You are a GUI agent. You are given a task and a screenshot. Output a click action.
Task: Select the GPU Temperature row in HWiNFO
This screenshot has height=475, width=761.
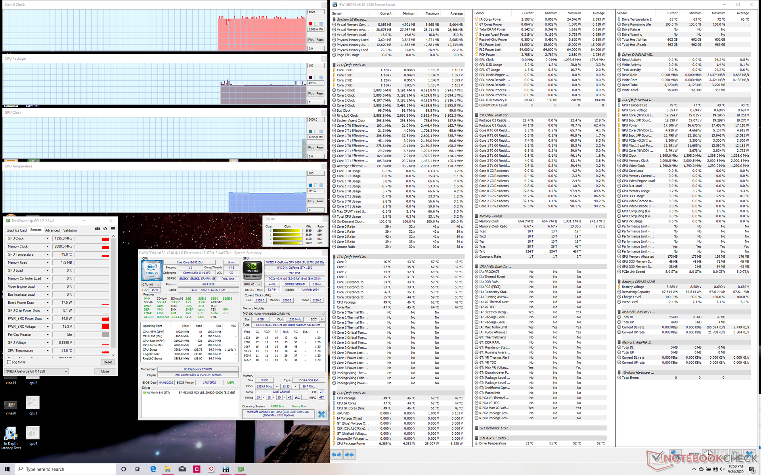683,105
